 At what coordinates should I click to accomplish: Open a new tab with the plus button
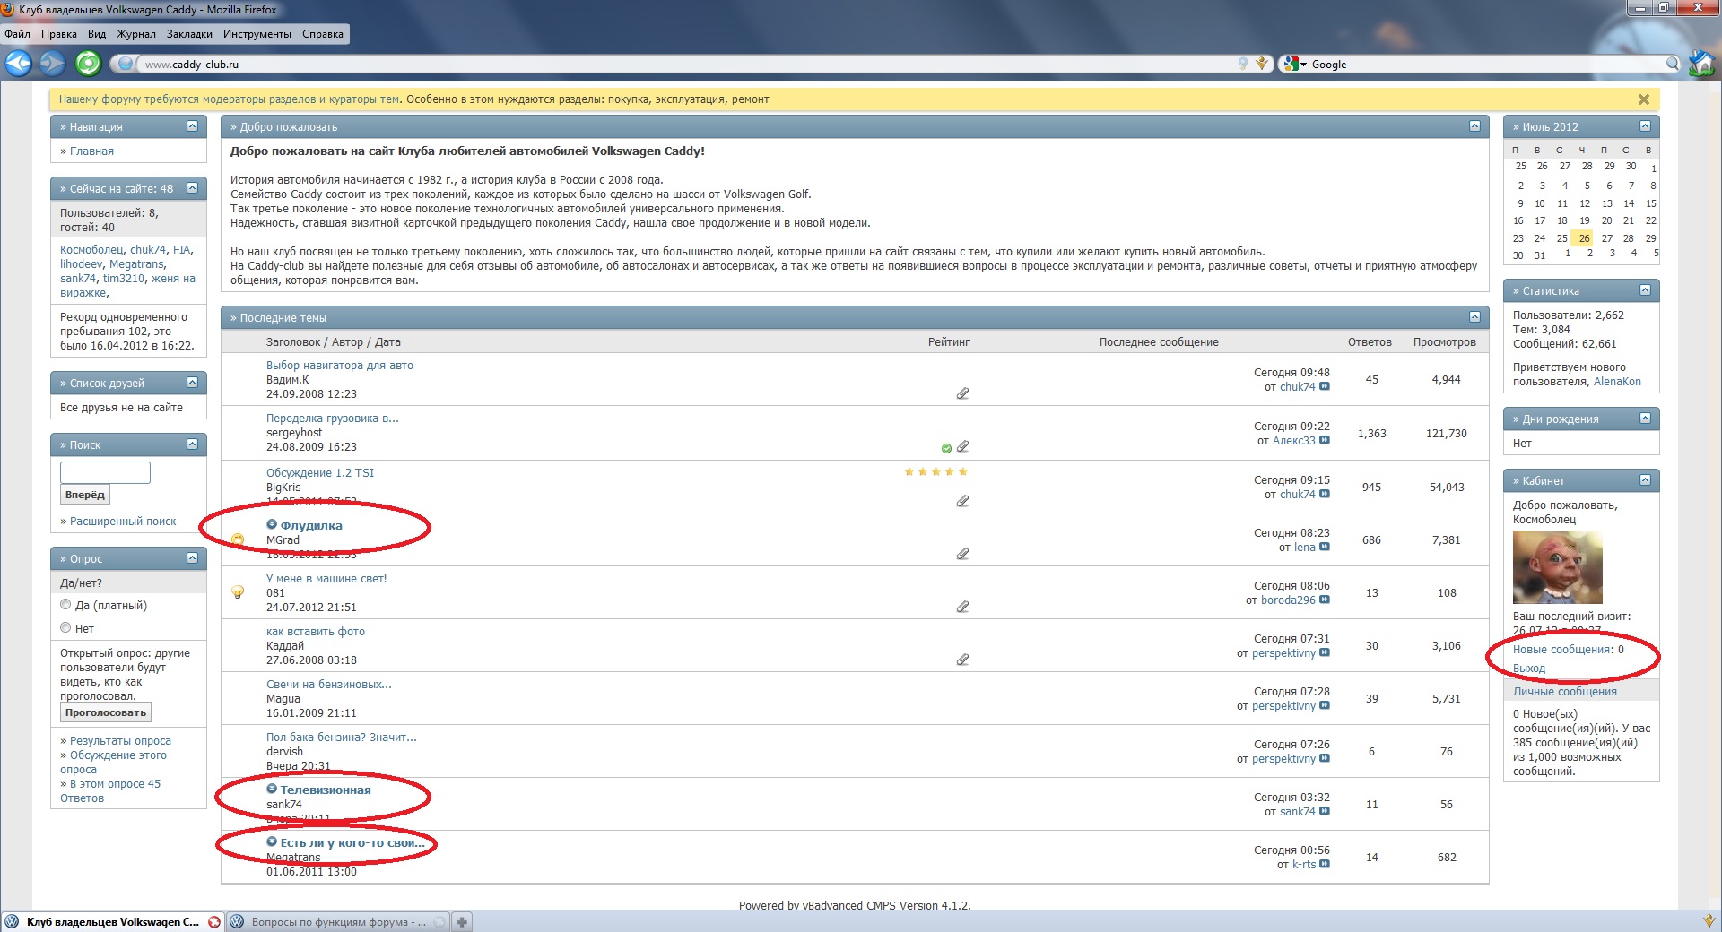tap(462, 921)
